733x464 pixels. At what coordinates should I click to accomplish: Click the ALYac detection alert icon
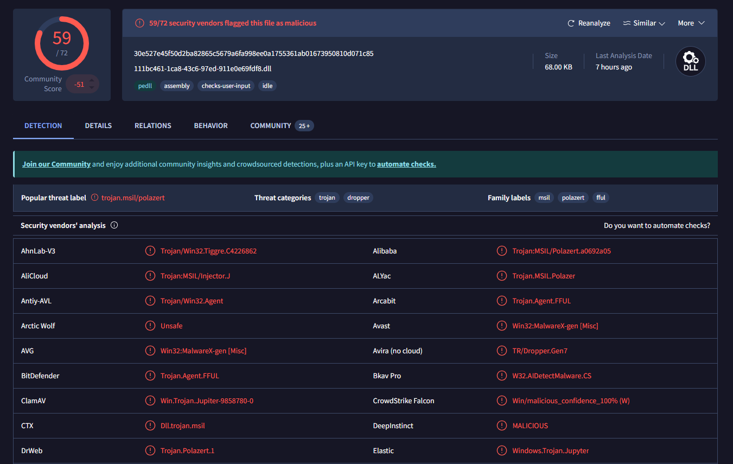point(502,276)
